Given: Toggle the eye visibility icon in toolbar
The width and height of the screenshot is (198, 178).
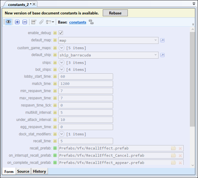Looking at the screenshot, I should click(8, 22).
